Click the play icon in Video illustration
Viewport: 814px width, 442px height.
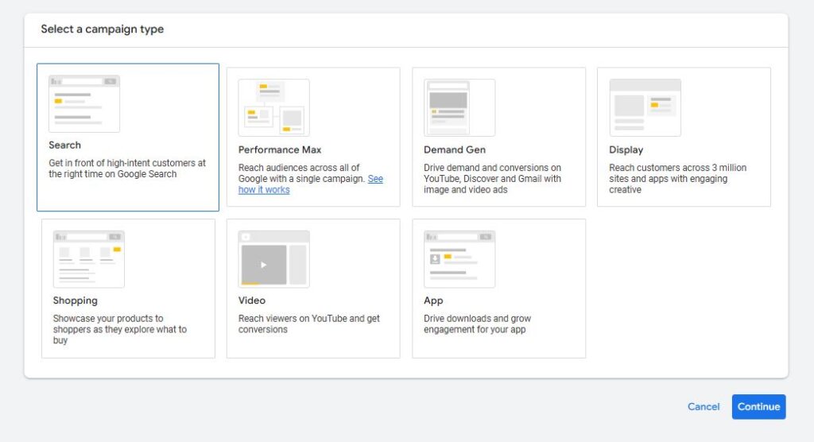coord(264,265)
